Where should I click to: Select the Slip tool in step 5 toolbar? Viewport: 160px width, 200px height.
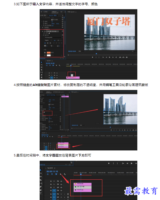click(41, 183)
